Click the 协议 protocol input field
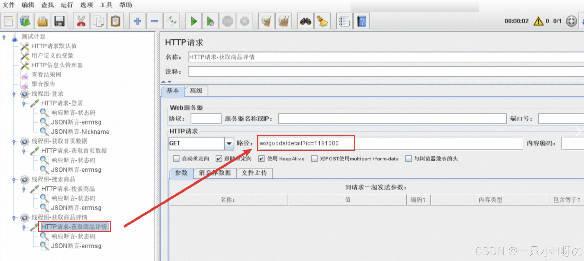The width and height of the screenshot is (584, 261). click(206, 119)
